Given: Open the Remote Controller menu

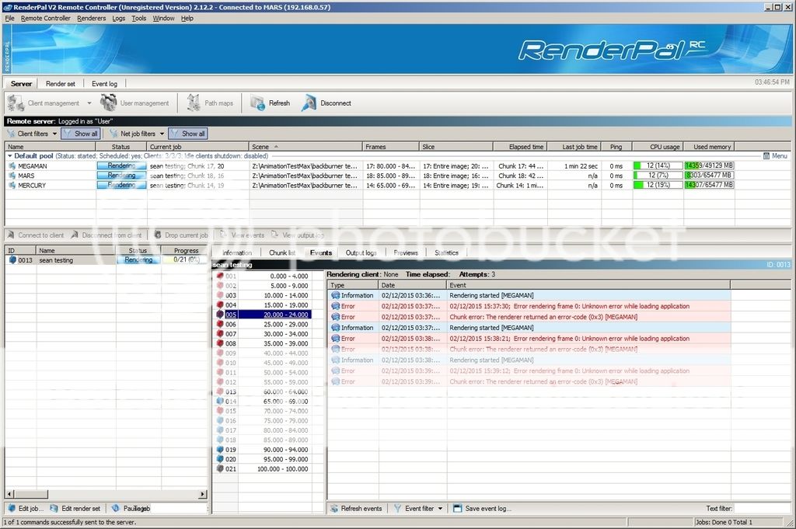Looking at the screenshot, I should (x=46, y=19).
